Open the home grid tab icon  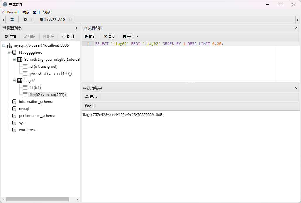point(12,20)
